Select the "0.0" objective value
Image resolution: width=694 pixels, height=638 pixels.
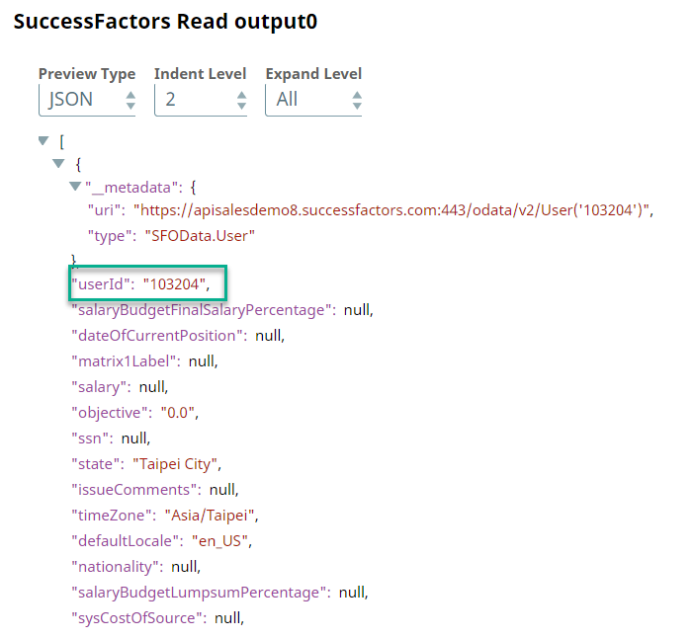coord(178,413)
